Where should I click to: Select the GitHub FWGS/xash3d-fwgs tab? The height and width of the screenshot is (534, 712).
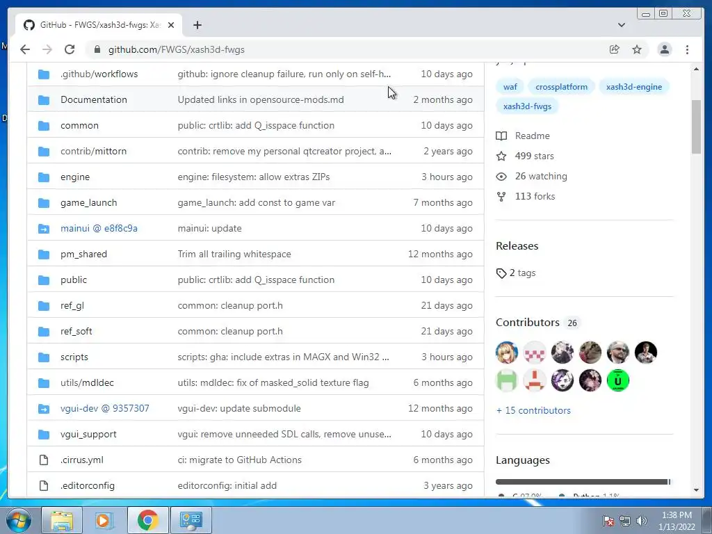click(x=99, y=25)
